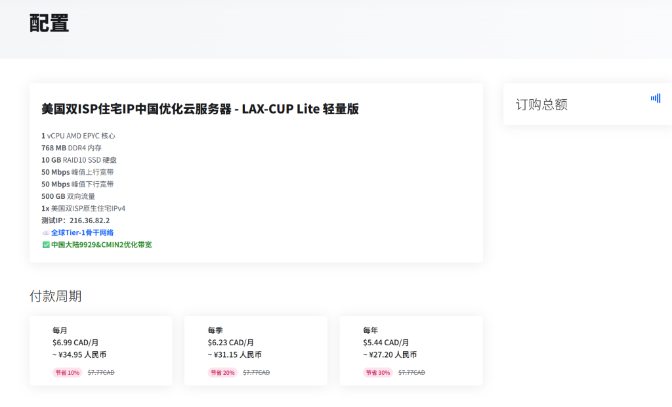672x407 pixels.
Task: Click the ¥31.15 人民币 converted price
Action: tap(234, 354)
